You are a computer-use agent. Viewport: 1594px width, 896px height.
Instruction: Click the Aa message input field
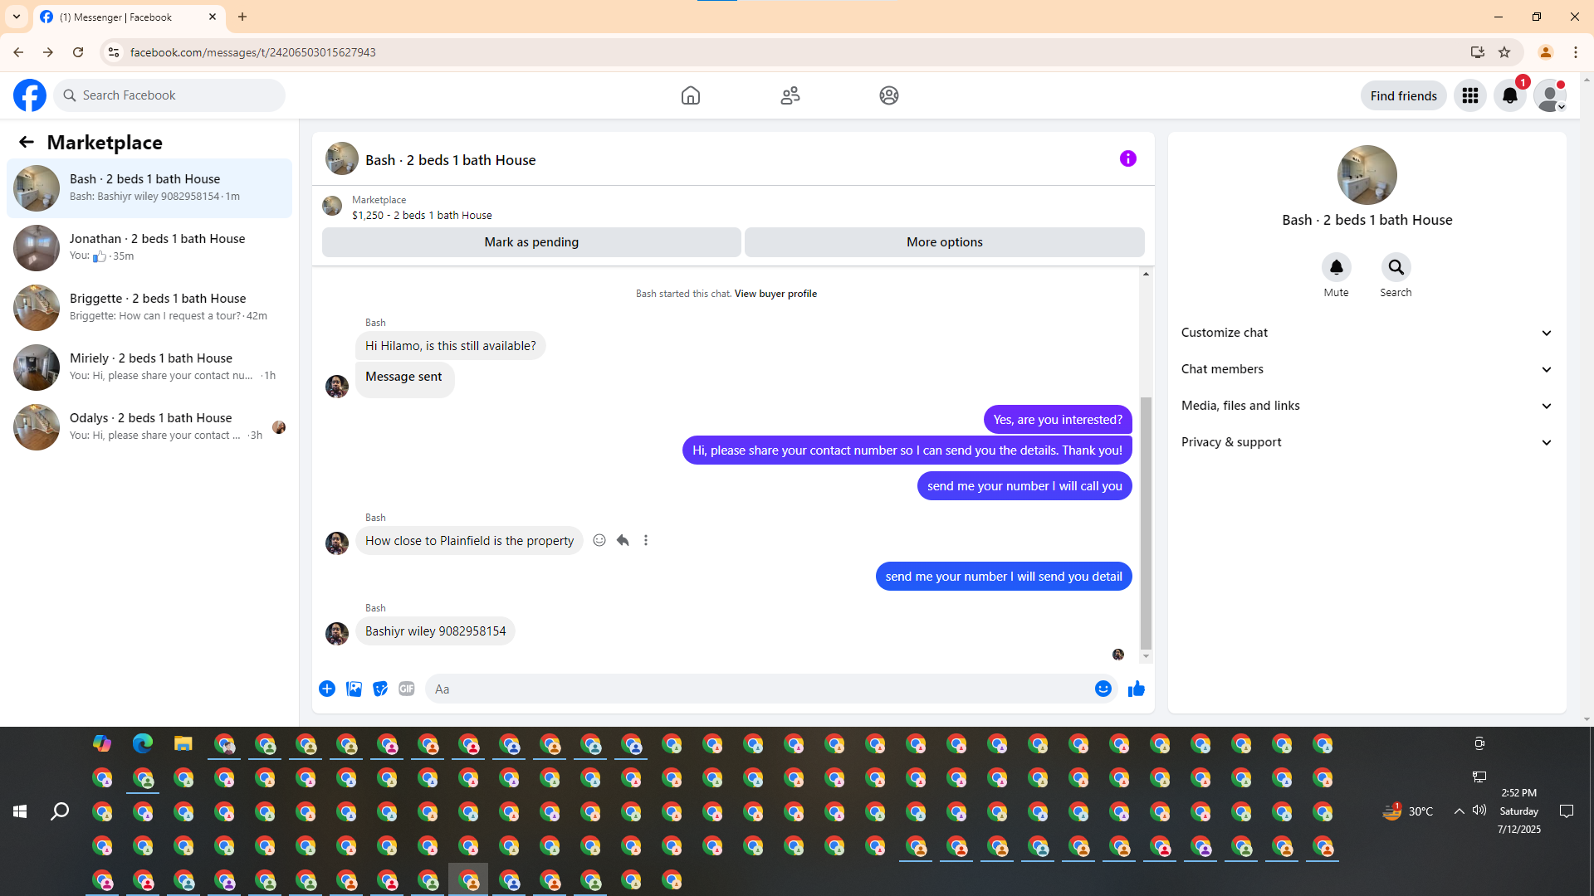pyautogui.click(x=755, y=689)
